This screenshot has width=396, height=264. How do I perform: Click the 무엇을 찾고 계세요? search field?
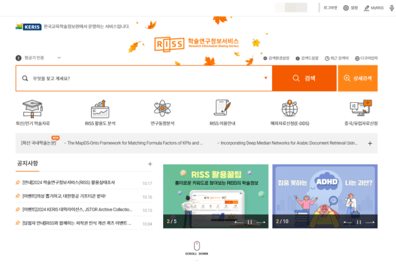coord(145,78)
